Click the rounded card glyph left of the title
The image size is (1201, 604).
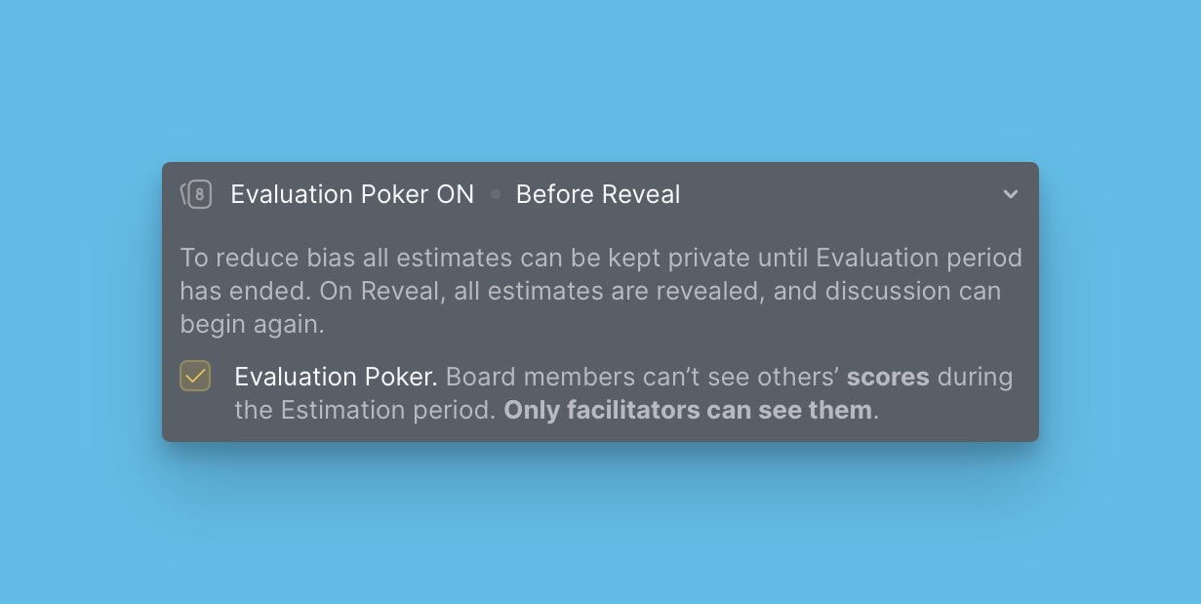point(198,194)
